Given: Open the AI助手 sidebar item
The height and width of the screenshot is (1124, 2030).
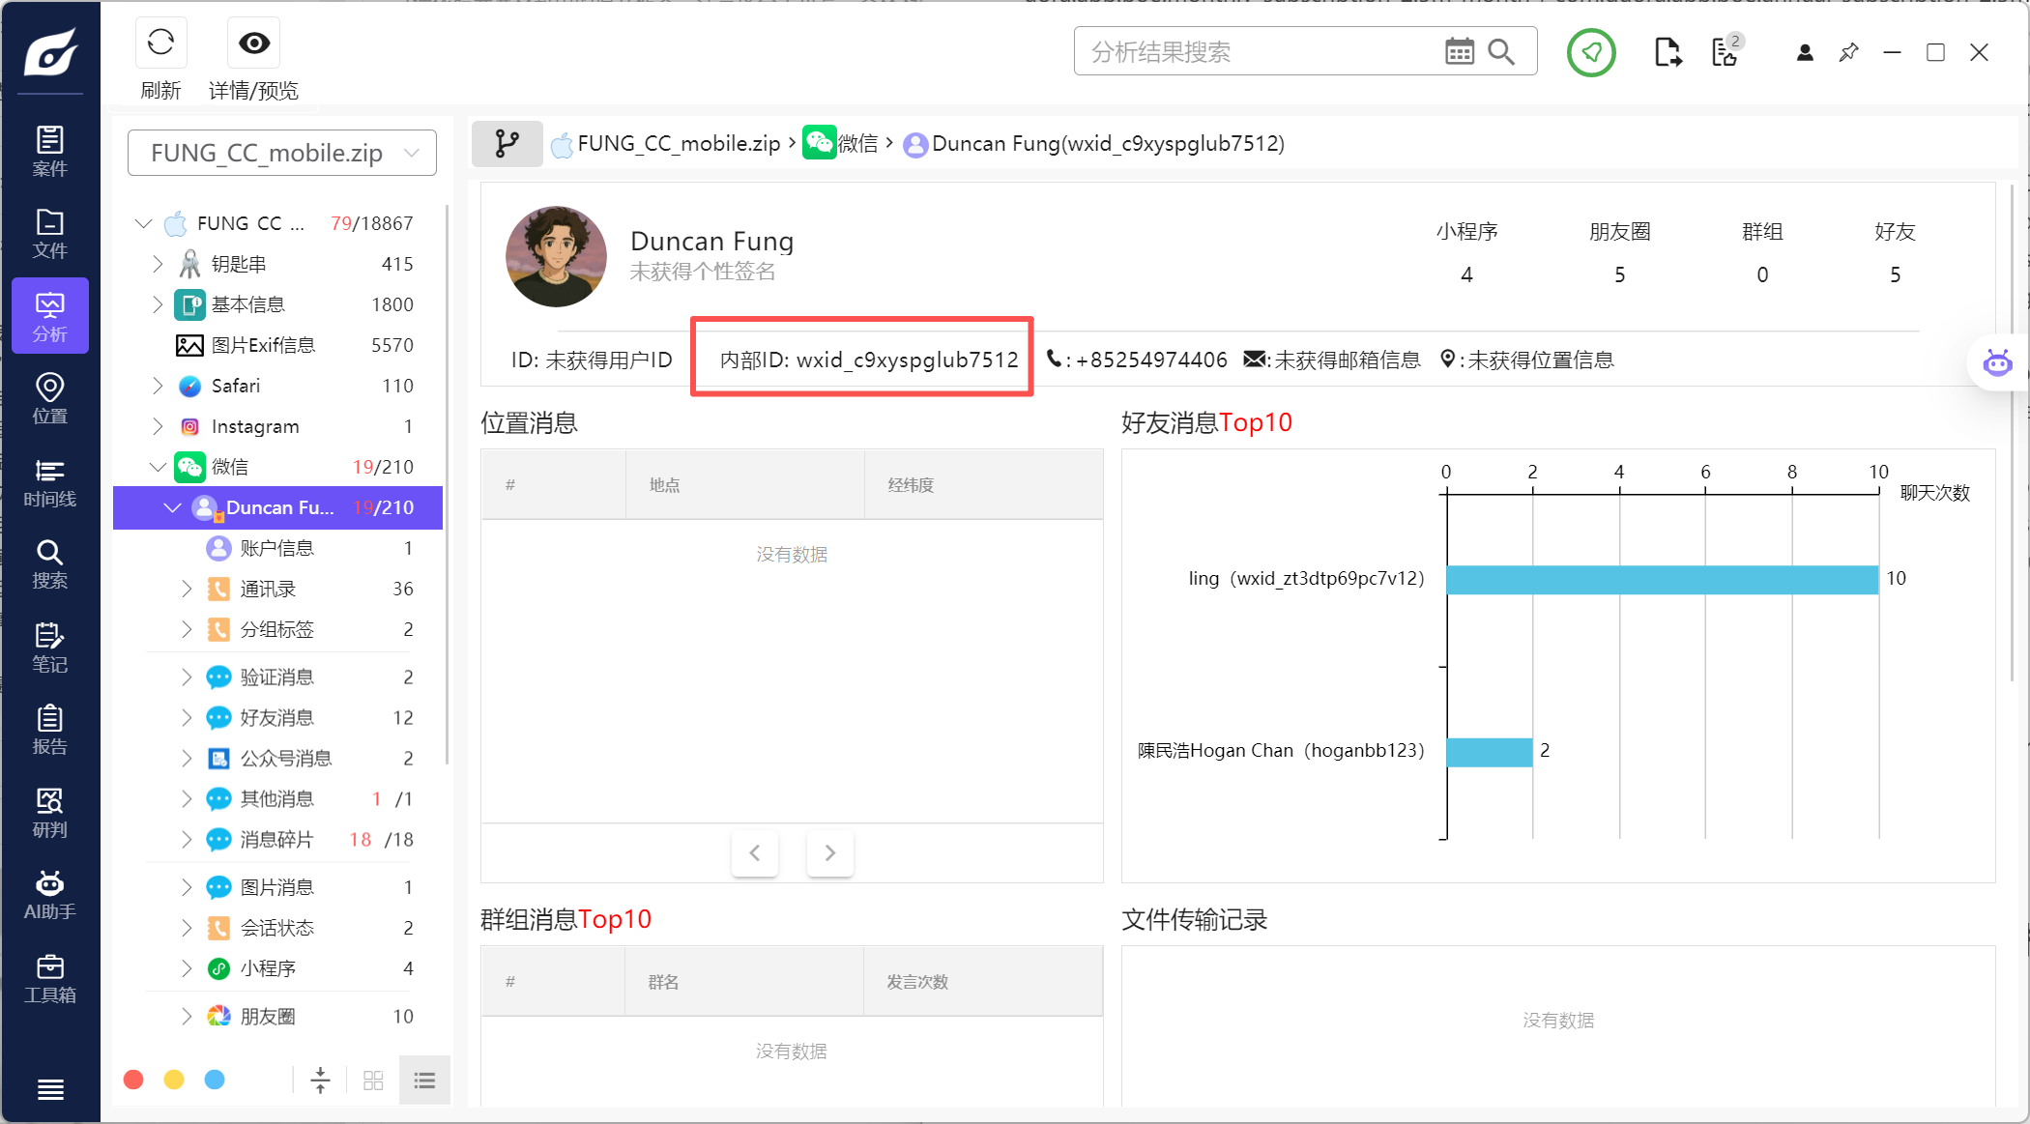Looking at the screenshot, I should coord(49,895).
